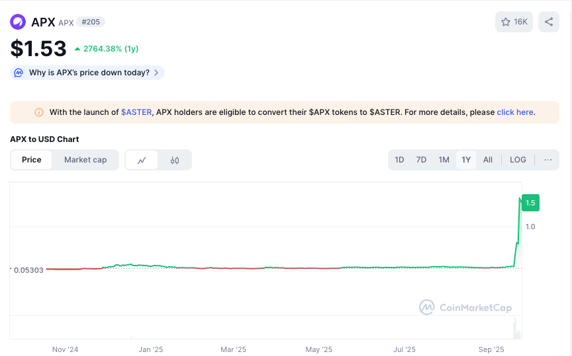Switch to line chart view icon
The image size is (572, 356).
pos(142,160)
